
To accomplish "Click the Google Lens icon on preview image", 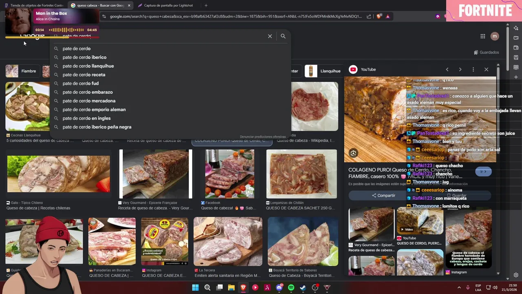I will [353, 153].
